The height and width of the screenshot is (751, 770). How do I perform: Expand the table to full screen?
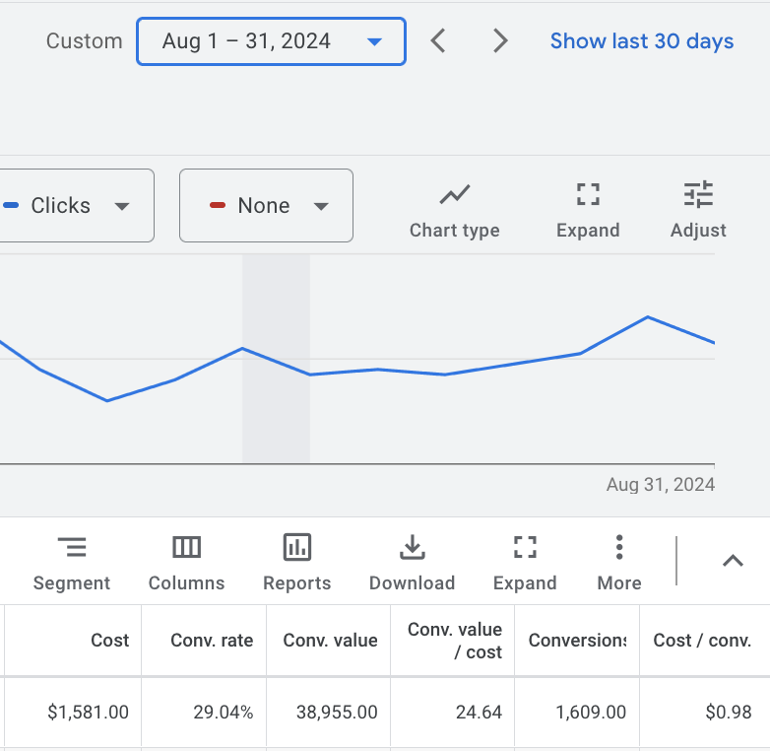(525, 563)
